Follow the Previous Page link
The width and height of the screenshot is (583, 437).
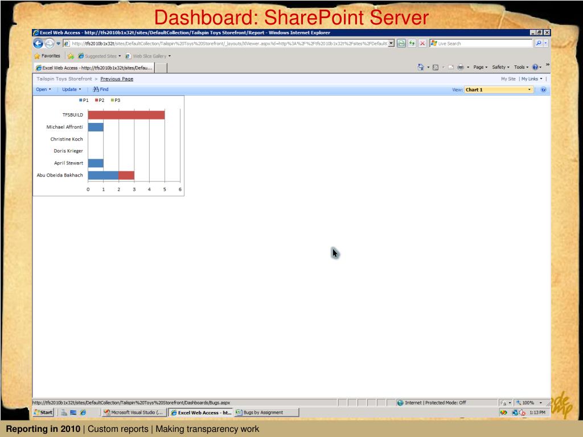coord(117,79)
